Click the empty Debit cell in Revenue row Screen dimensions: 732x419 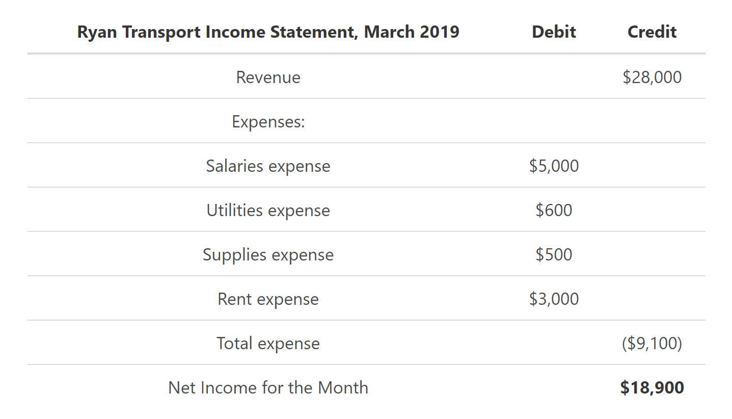554,77
